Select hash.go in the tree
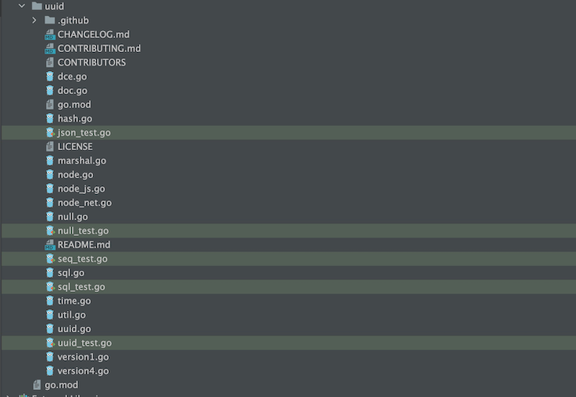The height and width of the screenshot is (397, 576). (74, 118)
